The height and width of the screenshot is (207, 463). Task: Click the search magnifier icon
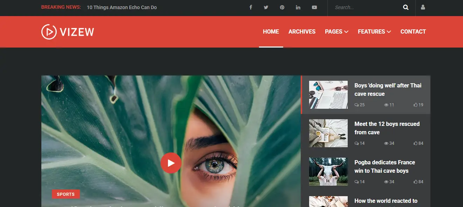click(406, 7)
